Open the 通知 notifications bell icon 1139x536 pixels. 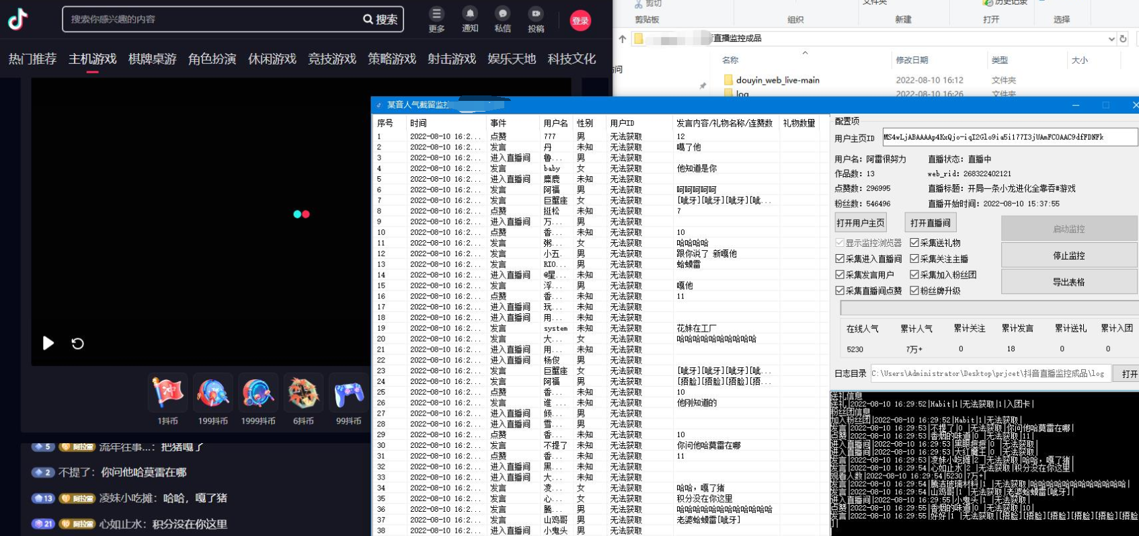point(469,14)
